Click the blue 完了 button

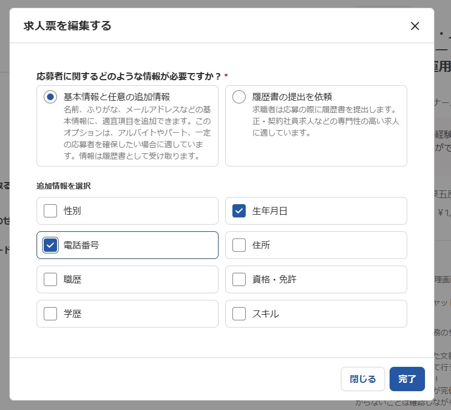[407, 379]
